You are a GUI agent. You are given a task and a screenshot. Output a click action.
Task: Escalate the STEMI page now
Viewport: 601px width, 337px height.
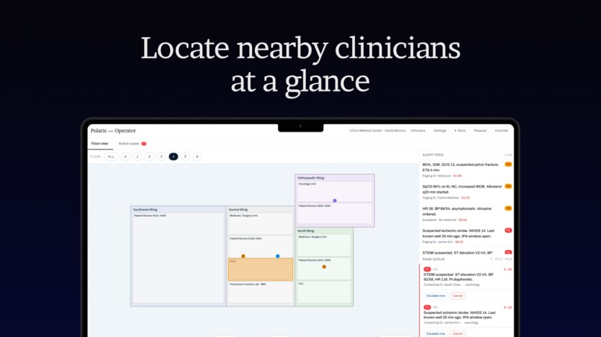435,295
